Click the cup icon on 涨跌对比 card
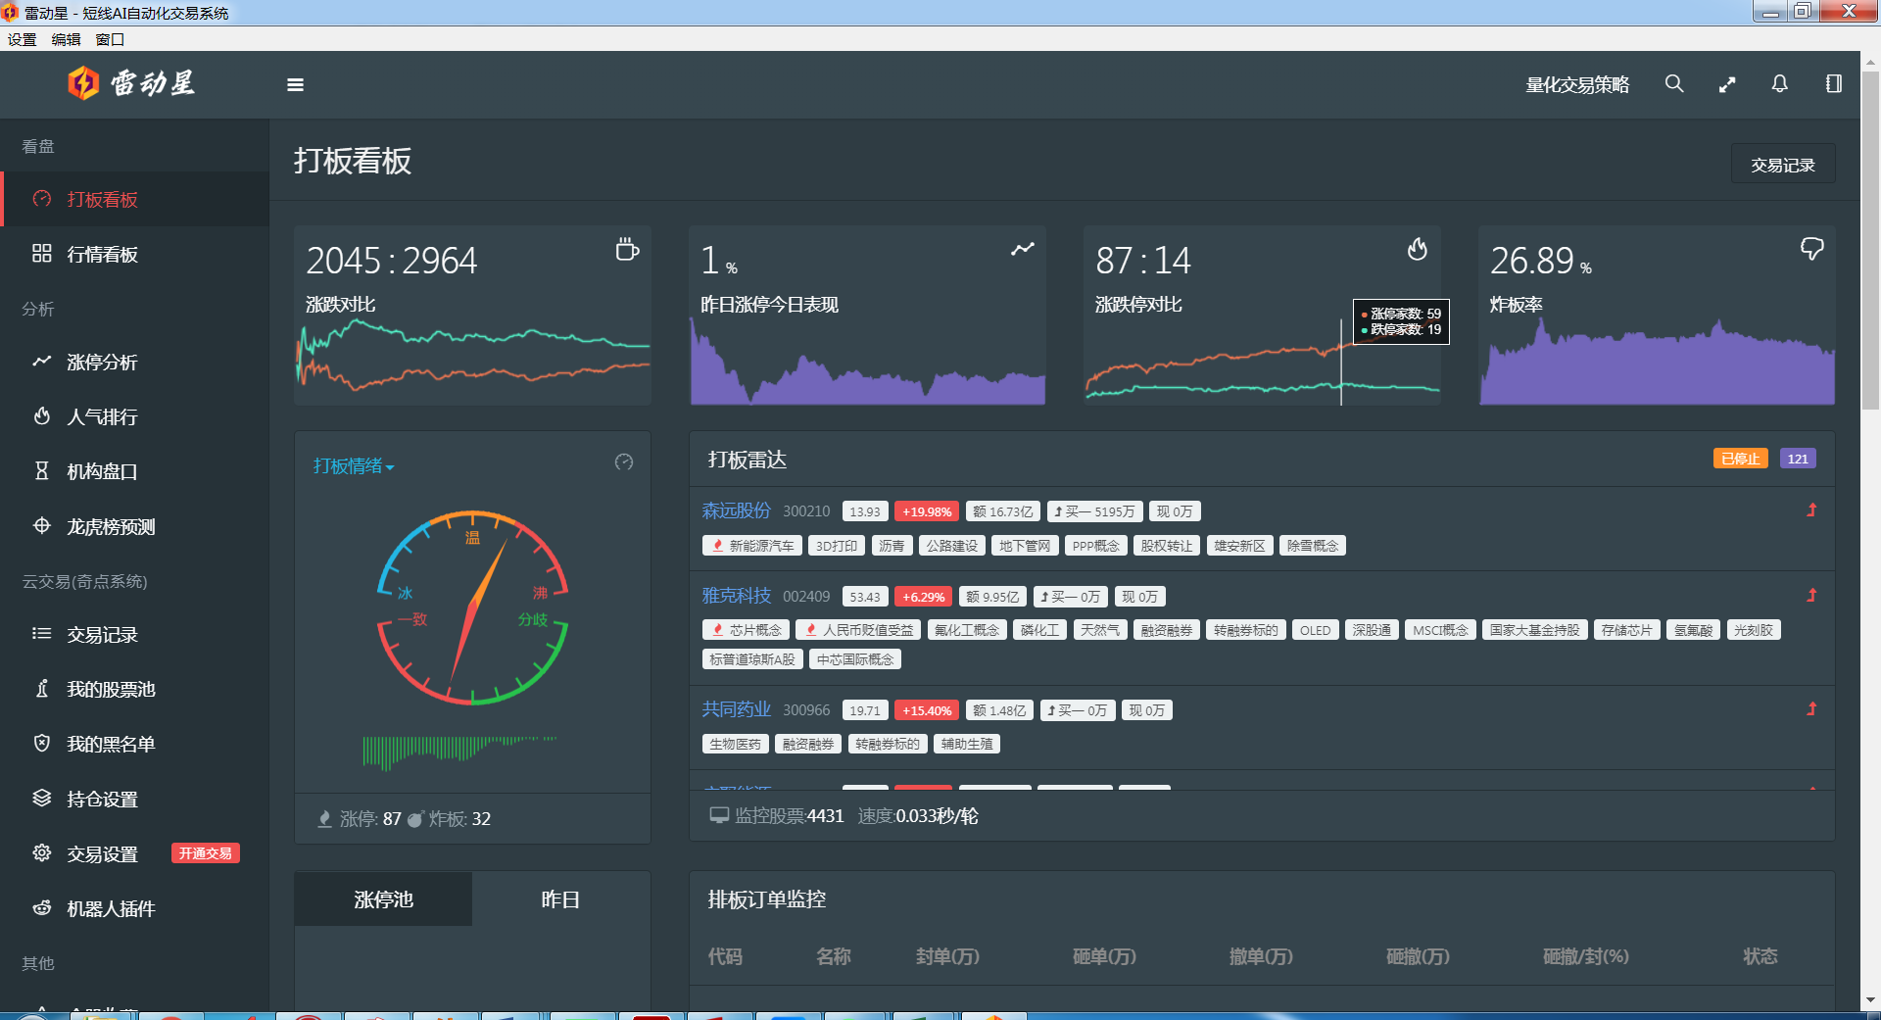1881x1020 pixels. pos(627,250)
